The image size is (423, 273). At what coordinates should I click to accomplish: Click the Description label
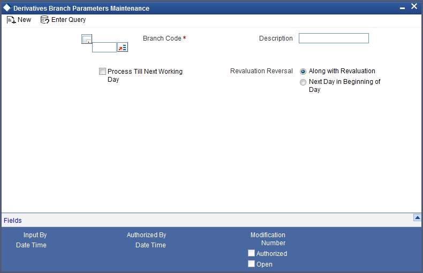coord(276,38)
